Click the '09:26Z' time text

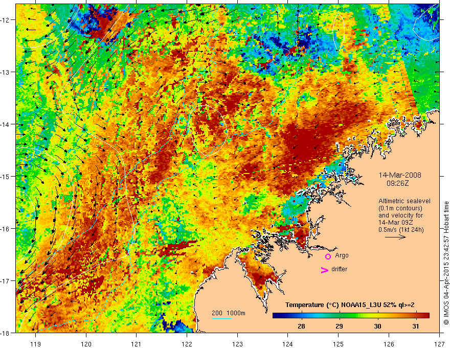click(397, 183)
